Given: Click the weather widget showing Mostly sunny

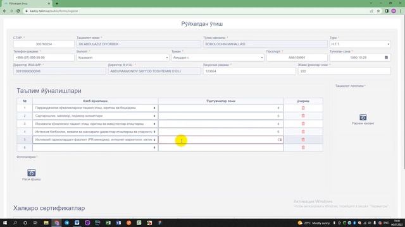Looking at the screenshot, I should point(314,223).
